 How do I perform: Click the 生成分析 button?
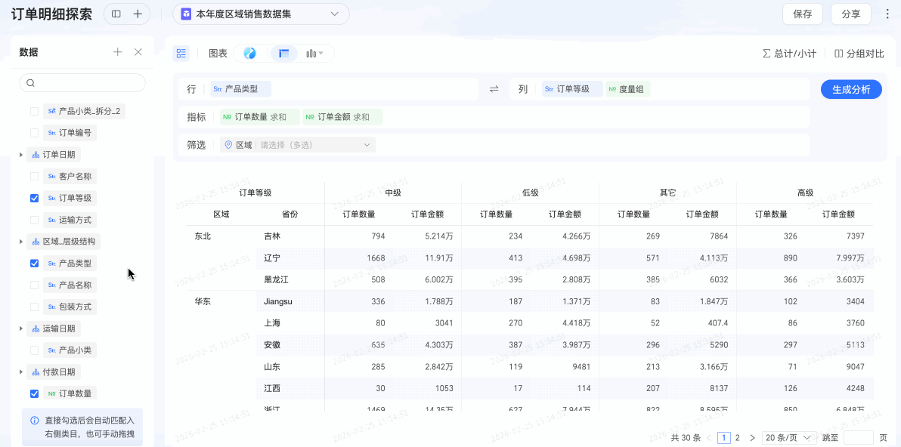click(852, 89)
